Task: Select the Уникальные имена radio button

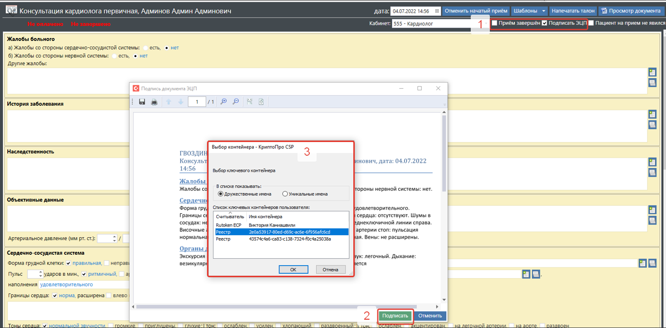Action: click(x=285, y=194)
